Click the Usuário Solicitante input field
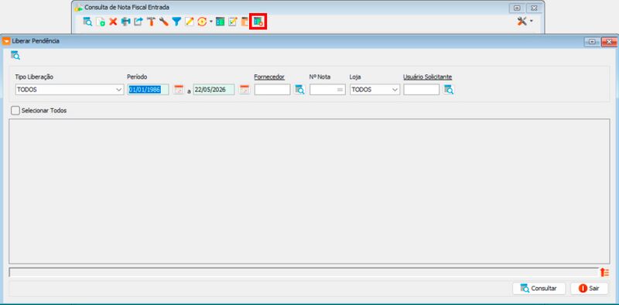 pos(421,90)
